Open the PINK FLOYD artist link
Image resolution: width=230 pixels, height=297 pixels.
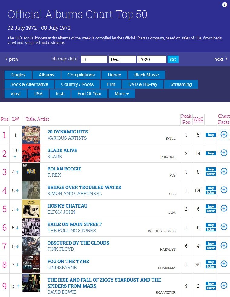point(61,249)
